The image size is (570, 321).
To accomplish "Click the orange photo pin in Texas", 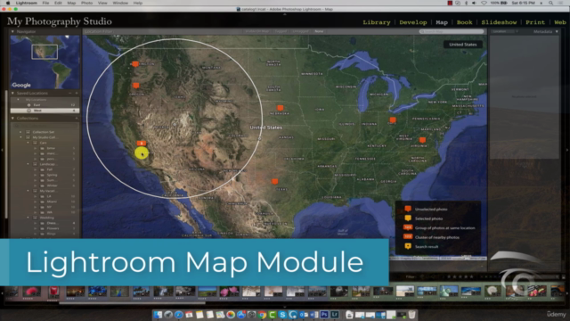I will (x=275, y=181).
